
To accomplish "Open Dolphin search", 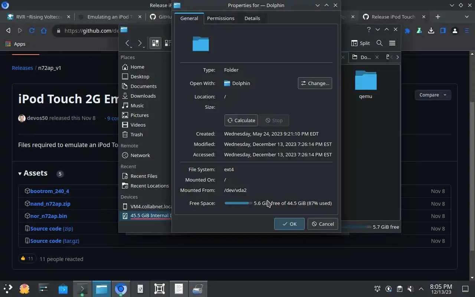I will [379, 43].
